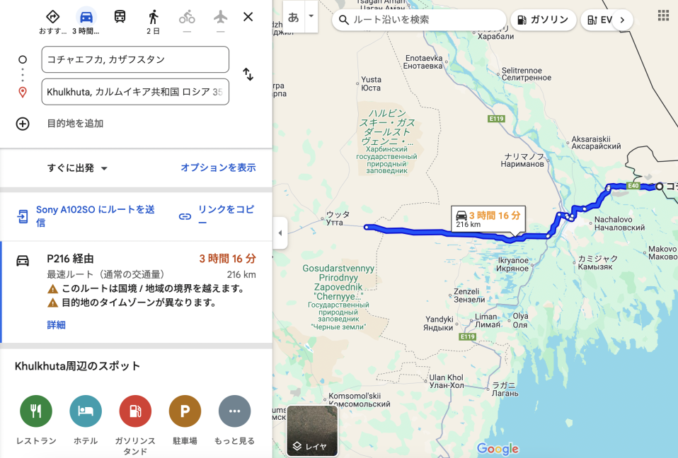Open the すぐに出発 departure time dropdown
The width and height of the screenshot is (678, 458).
pyautogui.click(x=77, y=168)
